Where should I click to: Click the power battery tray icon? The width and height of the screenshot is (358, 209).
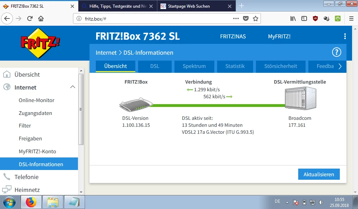coord(304,202)
